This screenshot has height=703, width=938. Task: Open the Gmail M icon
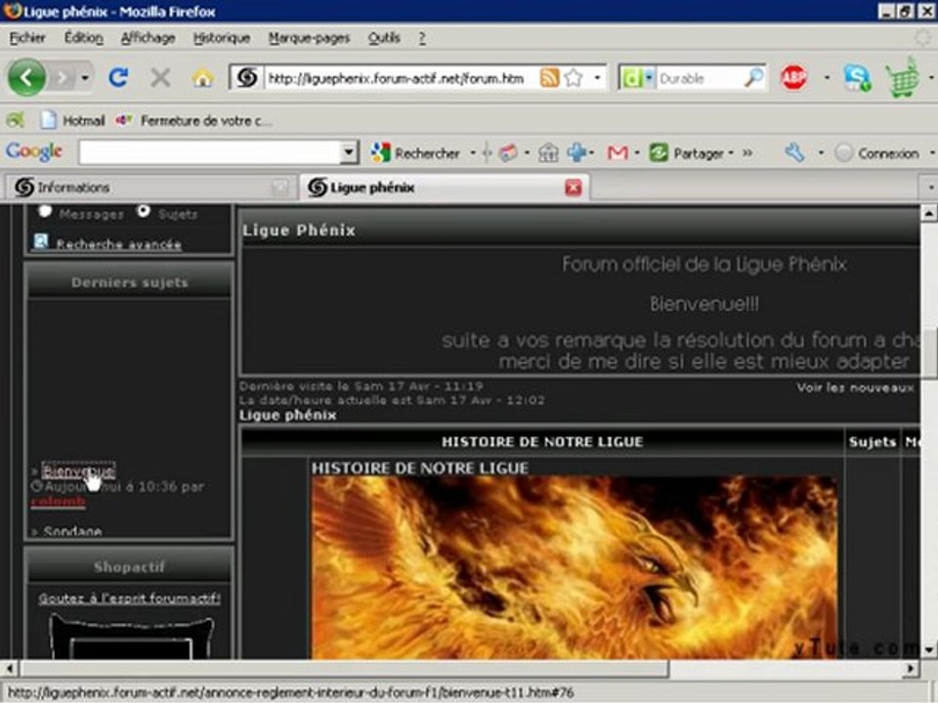click(x=618, y=153)
